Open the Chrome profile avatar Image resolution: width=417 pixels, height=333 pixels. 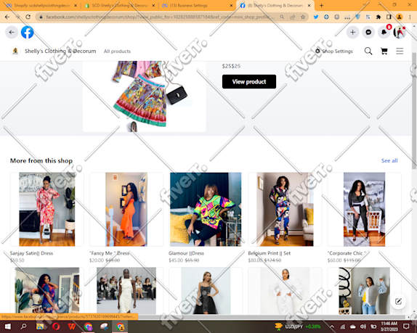coord(399,17)
